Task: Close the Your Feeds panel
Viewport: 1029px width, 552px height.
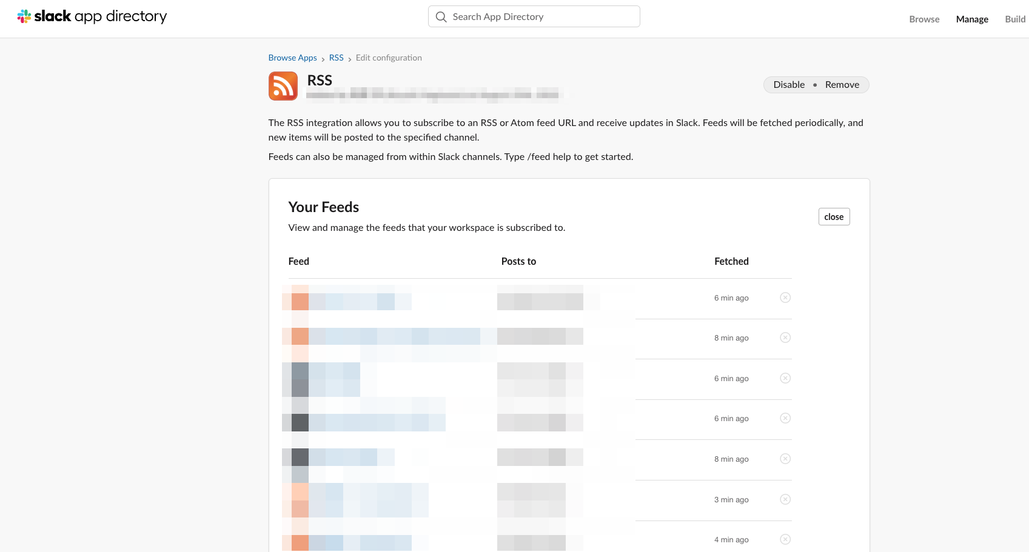Action: point(834,216)
